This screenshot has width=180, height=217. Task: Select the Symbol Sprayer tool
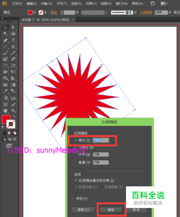tap(5, 98)
